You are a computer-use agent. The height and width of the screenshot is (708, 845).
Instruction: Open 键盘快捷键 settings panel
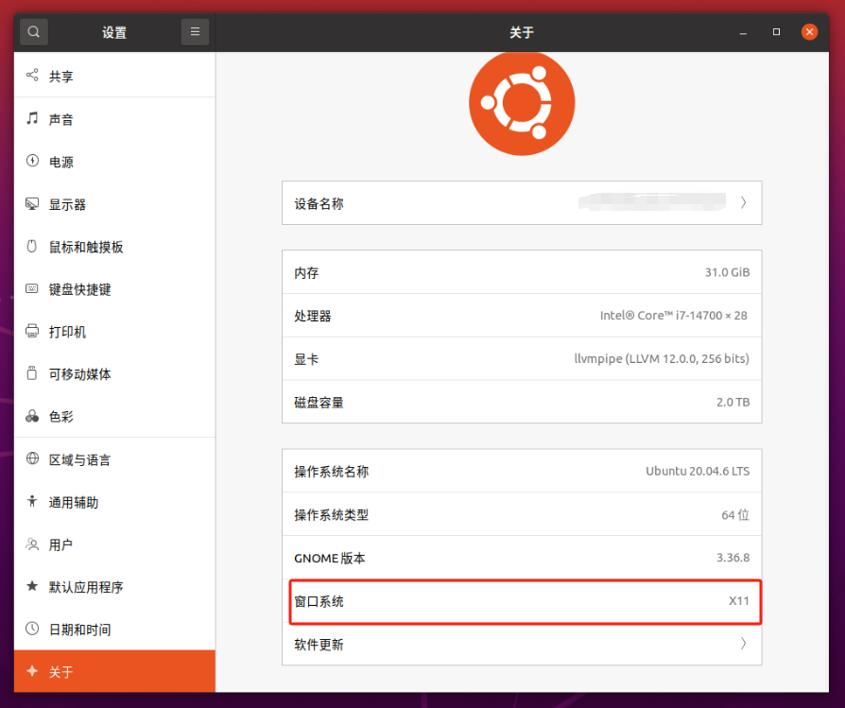[80, 289]
